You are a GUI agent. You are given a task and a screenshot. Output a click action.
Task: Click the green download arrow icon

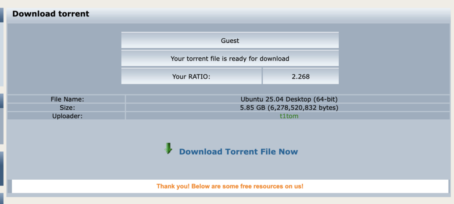[x=168, y=148]
